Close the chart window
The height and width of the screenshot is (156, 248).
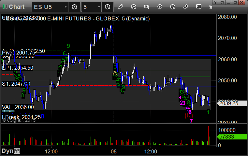pyautogui.click(x=242, y=2)
